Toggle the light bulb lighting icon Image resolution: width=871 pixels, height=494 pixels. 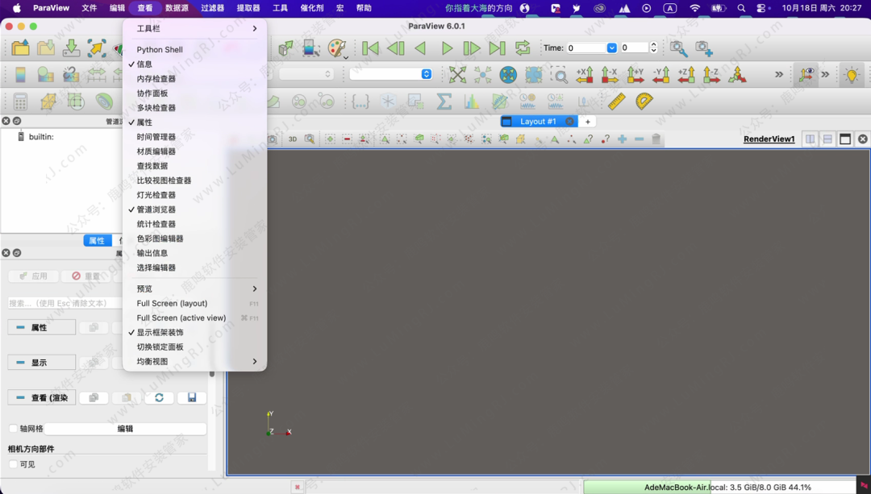pos(852,75)
